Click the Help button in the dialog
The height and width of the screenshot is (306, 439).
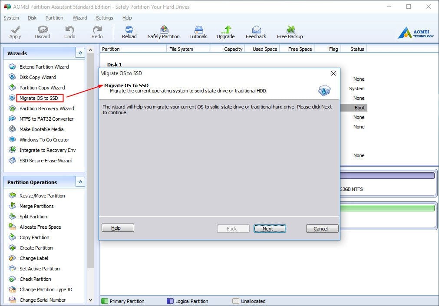coord(118,228)
